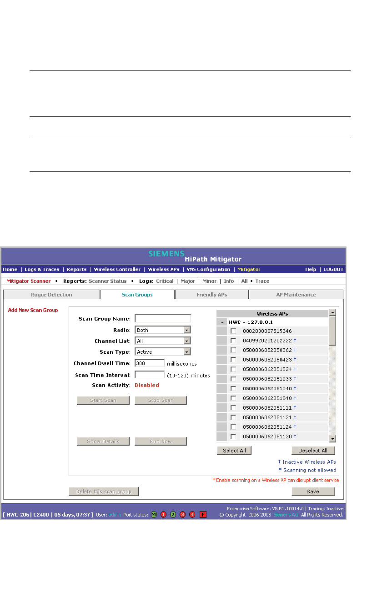This screenshot has width=372, height=597.
Task: Click the Deselect All button
Action: (x=313, y=450)
